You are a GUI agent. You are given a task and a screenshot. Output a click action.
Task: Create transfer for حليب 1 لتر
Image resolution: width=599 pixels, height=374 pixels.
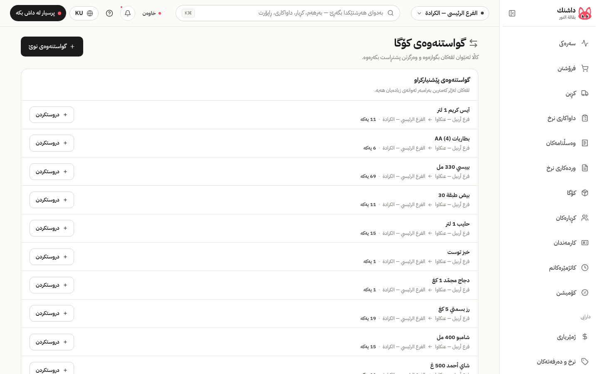pyautogui.click(x=52, y=228)
